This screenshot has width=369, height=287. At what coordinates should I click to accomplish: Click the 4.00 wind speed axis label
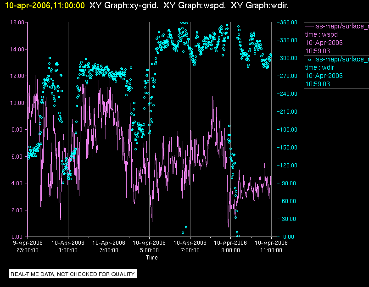click(18, 183)
